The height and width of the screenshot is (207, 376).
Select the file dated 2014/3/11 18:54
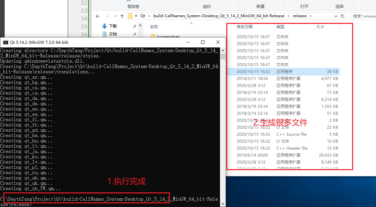[x=283, y=78]
